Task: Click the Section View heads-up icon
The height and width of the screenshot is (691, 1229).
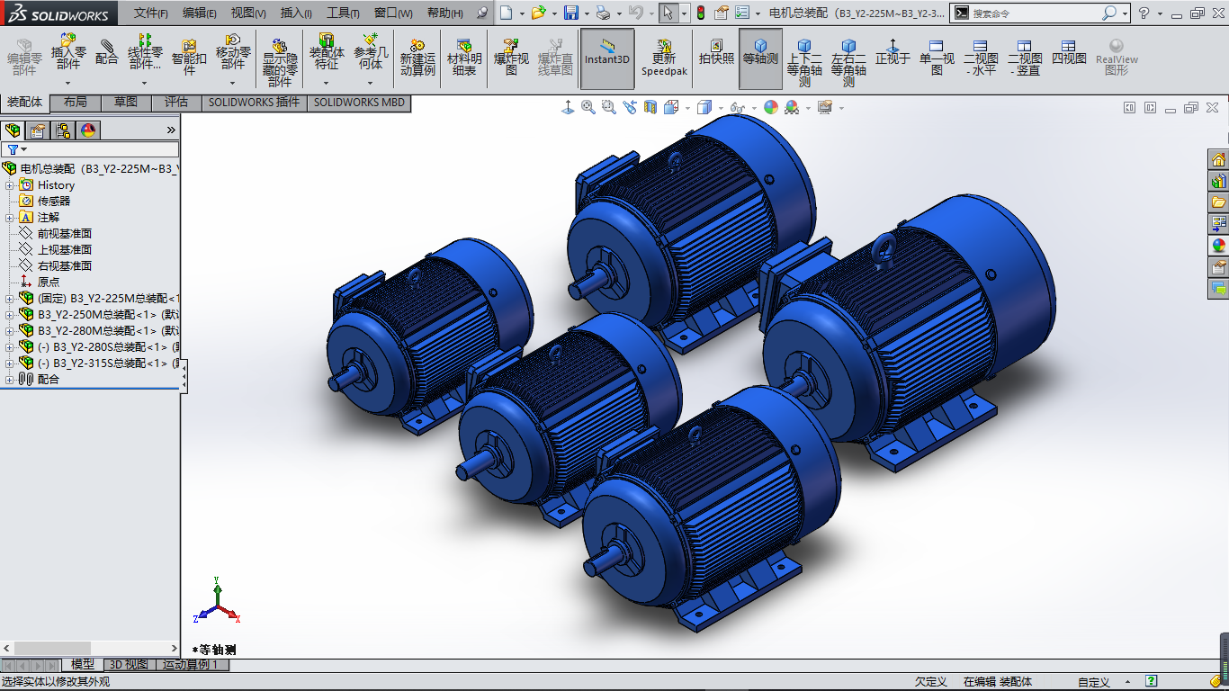Action: 650,108
